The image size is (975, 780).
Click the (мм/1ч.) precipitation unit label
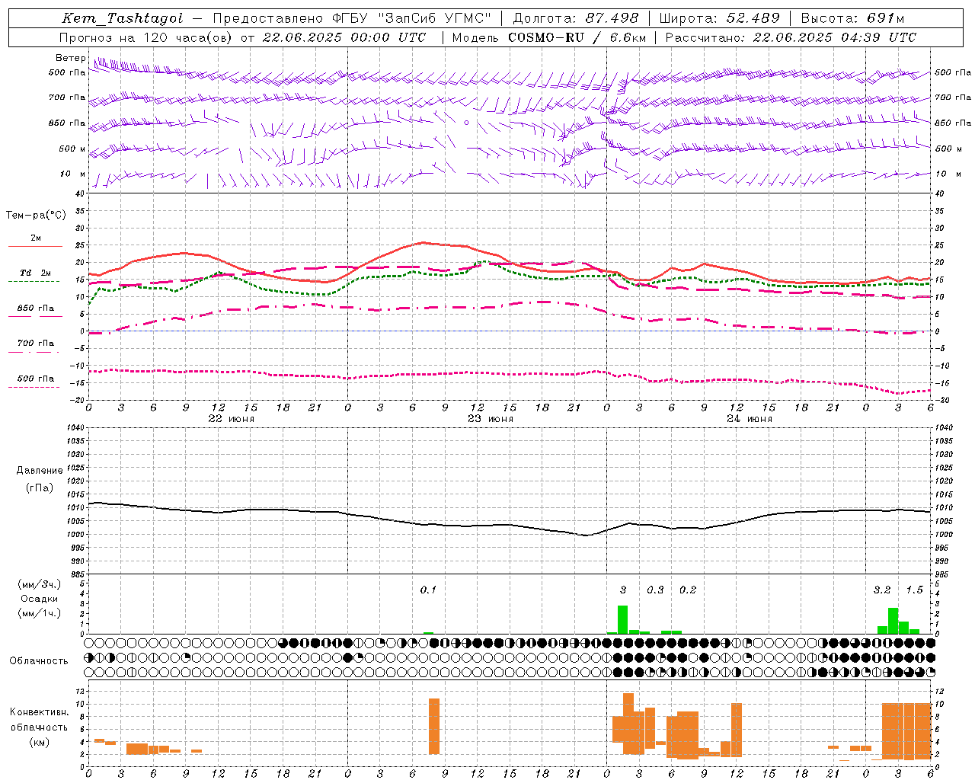click(40, 613)
